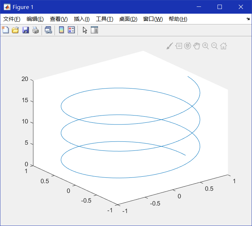This screenshot has width=252, height=226.
Task: Open the 文件(F) menu
Action: pyautogui.click(x=12, y=19)
